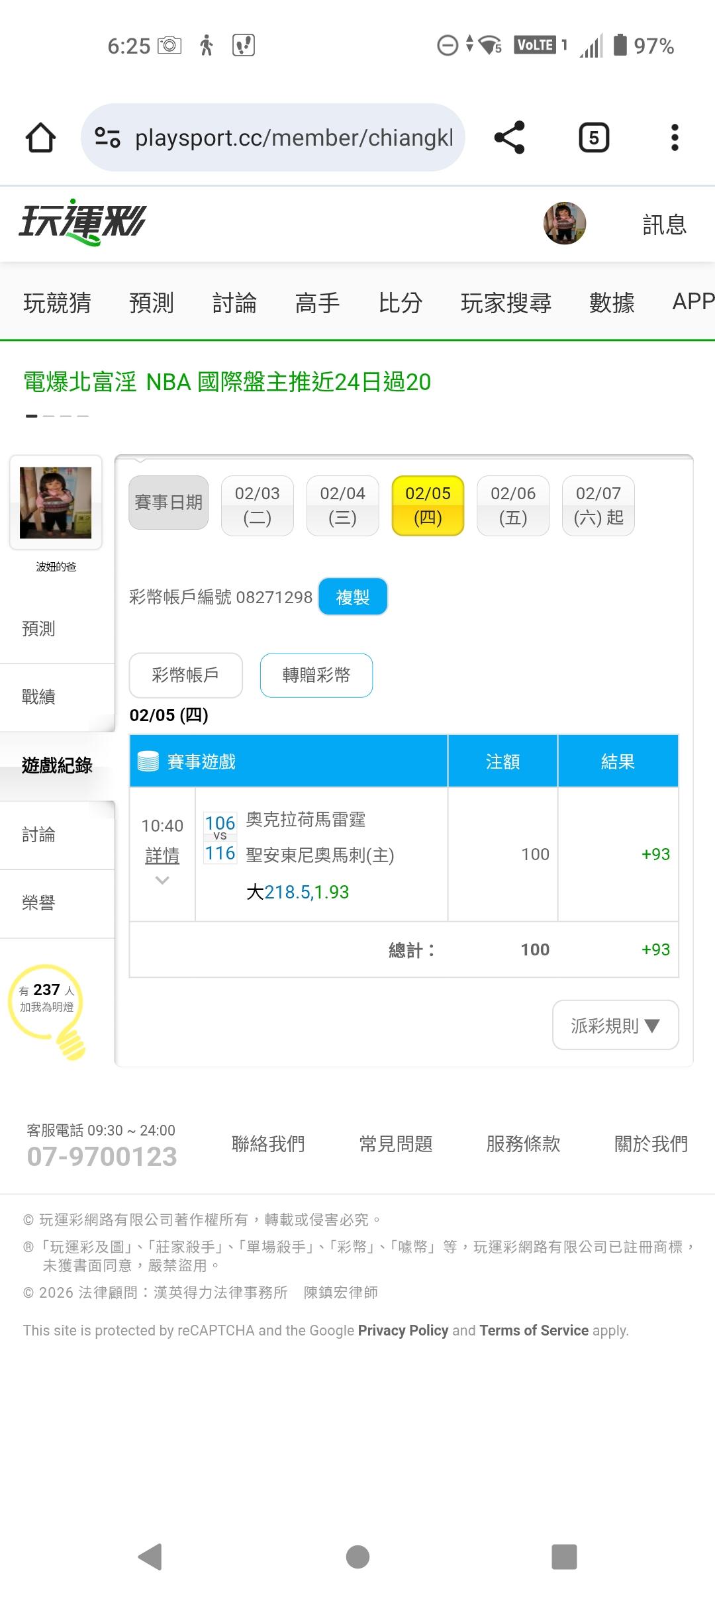This screenshot has height=1597, width=715.
Task: Select the 02/04 (三) date
Action: click(342, 505)
